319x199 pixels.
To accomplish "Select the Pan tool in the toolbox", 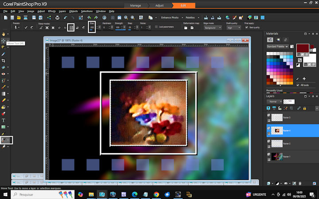I will coord(4,34).
